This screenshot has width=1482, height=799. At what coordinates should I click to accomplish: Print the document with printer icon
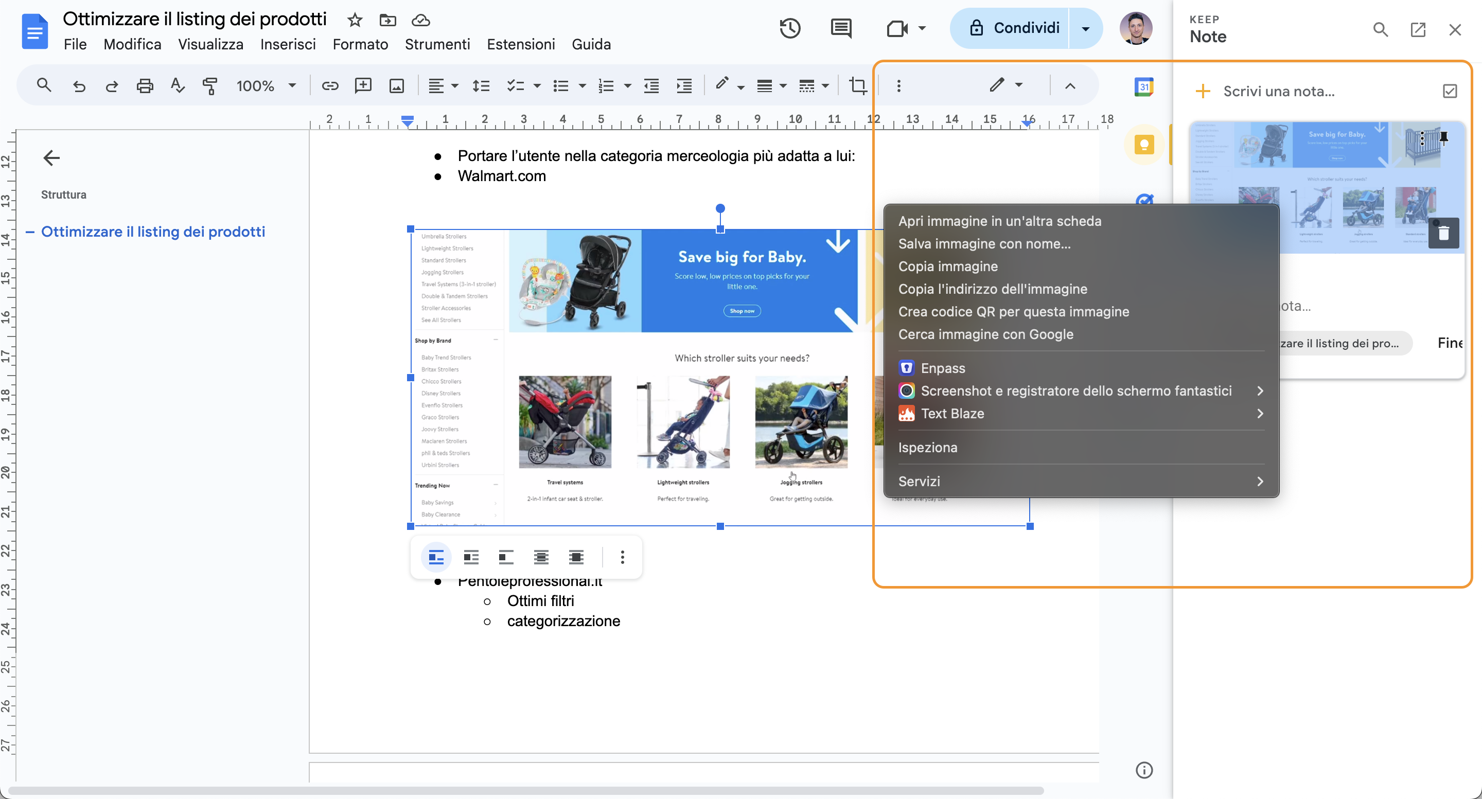[145, 86]
